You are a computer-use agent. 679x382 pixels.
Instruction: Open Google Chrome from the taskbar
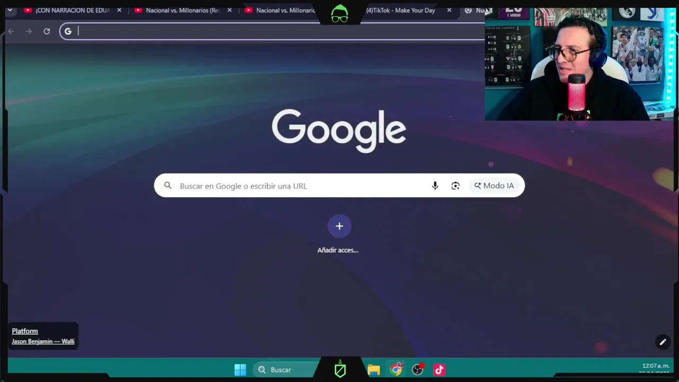point(396,370)
